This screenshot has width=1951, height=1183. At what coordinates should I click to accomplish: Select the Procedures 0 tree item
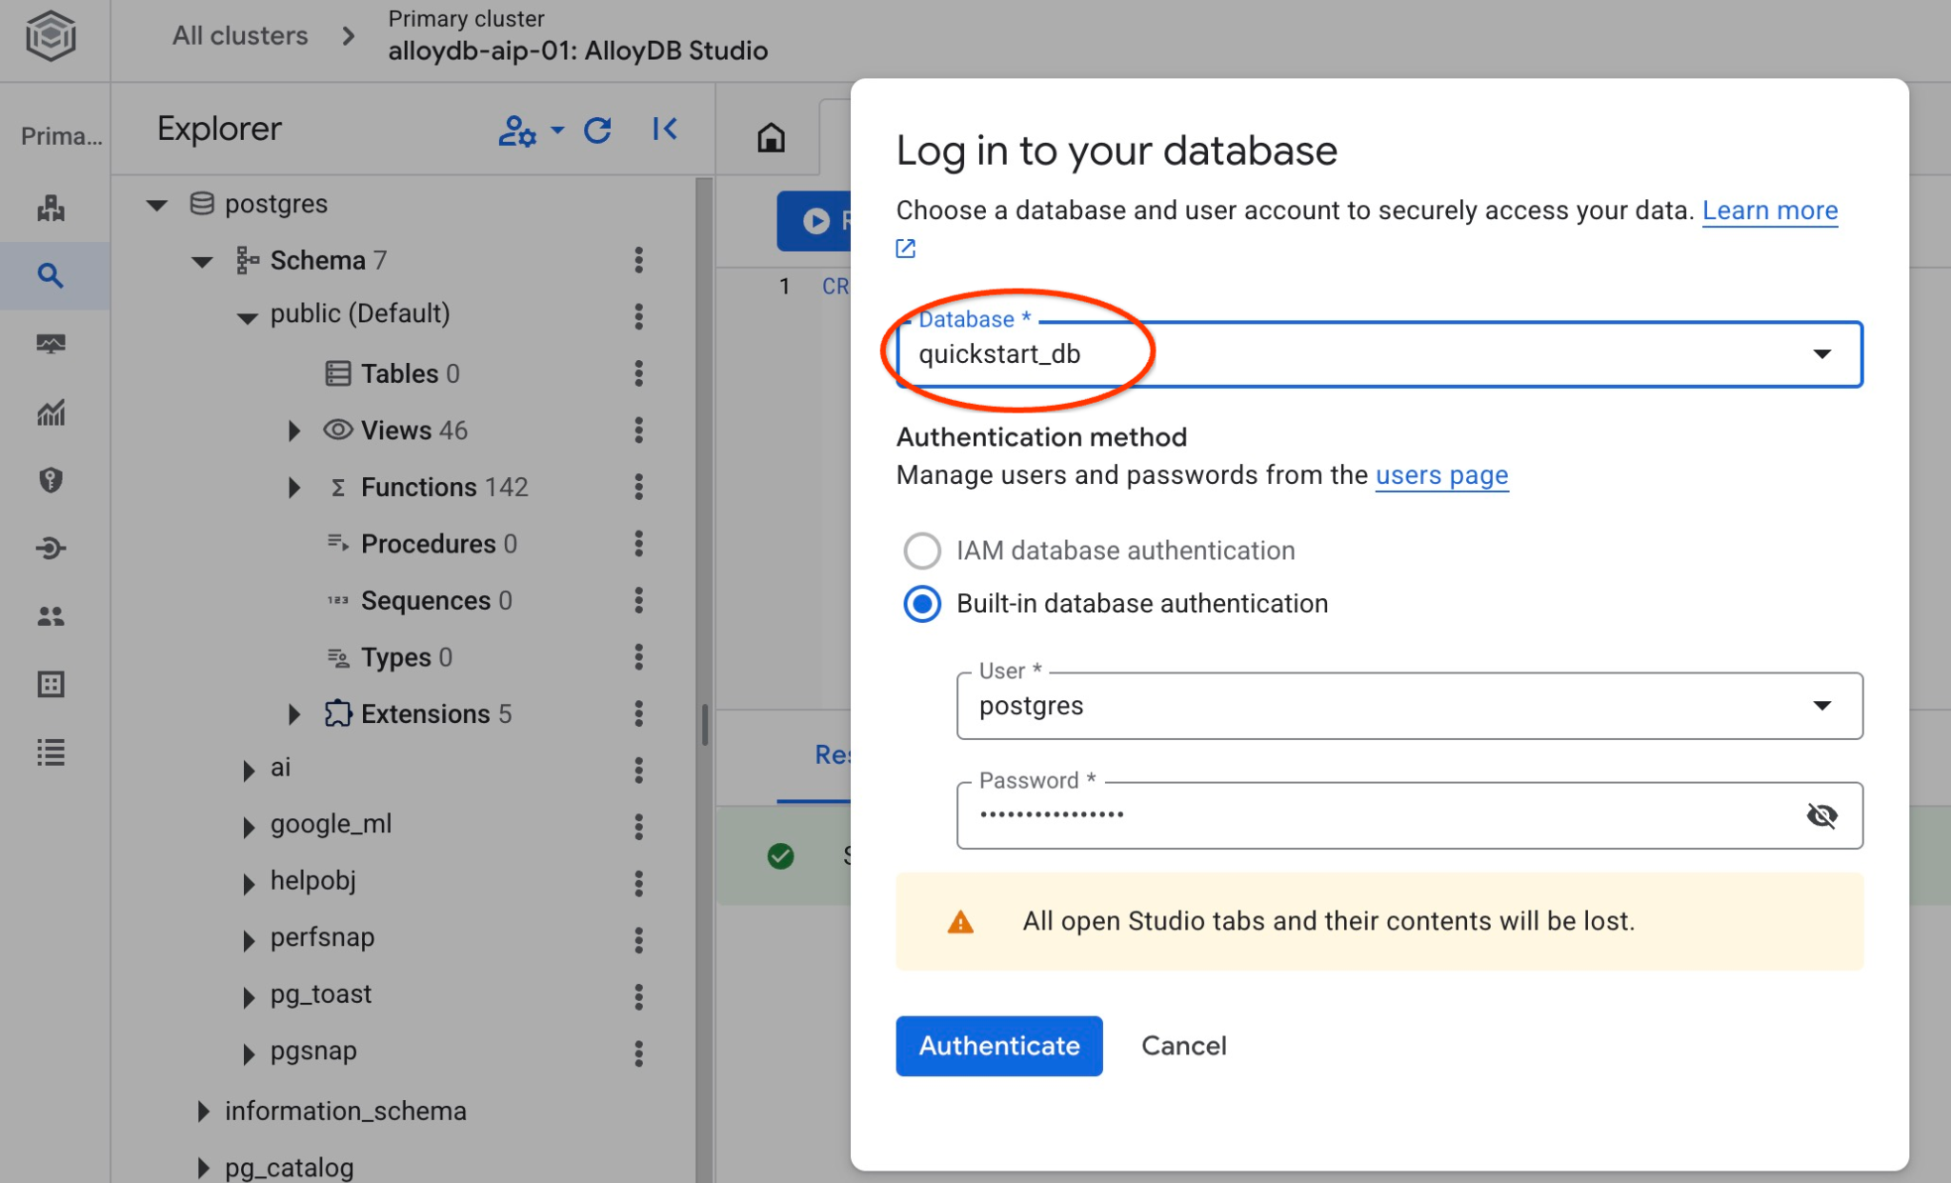click(x=422, y=544)
